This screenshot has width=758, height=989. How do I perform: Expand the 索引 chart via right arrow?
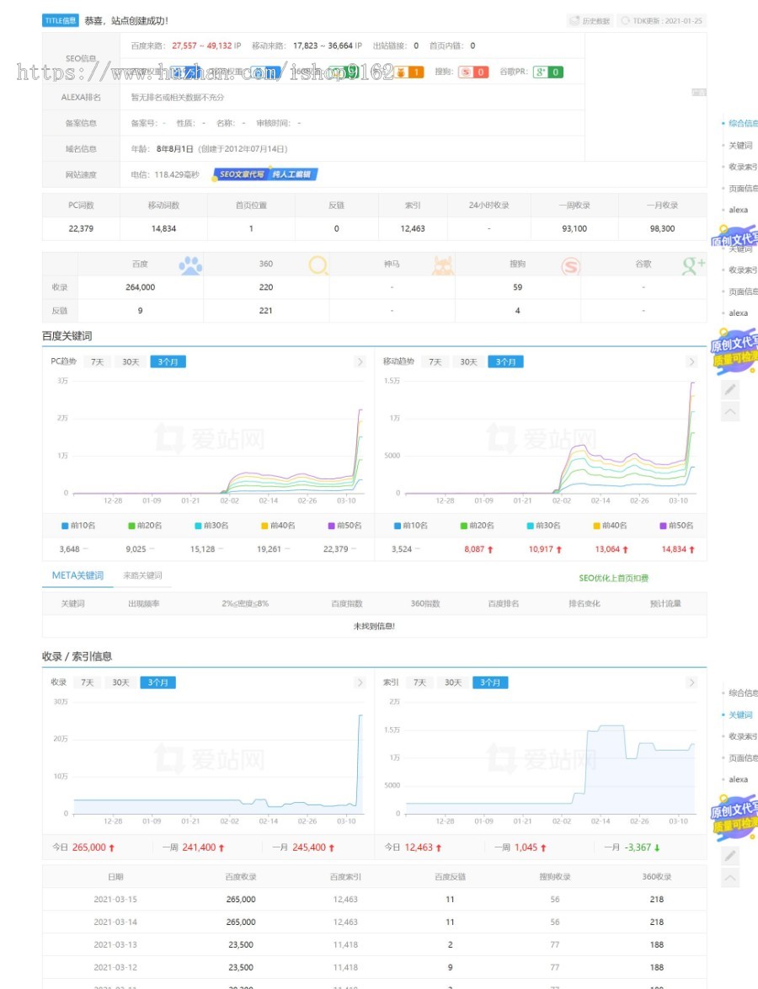pos(691,682)
